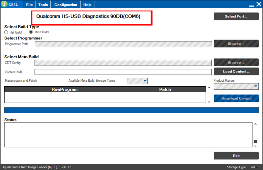263x170 pixels.
Task: Click Browse button for Programmer Path
Action: [x=236, y=44]
